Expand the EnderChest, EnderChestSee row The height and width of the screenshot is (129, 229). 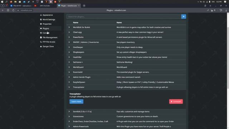click(69, 121)
